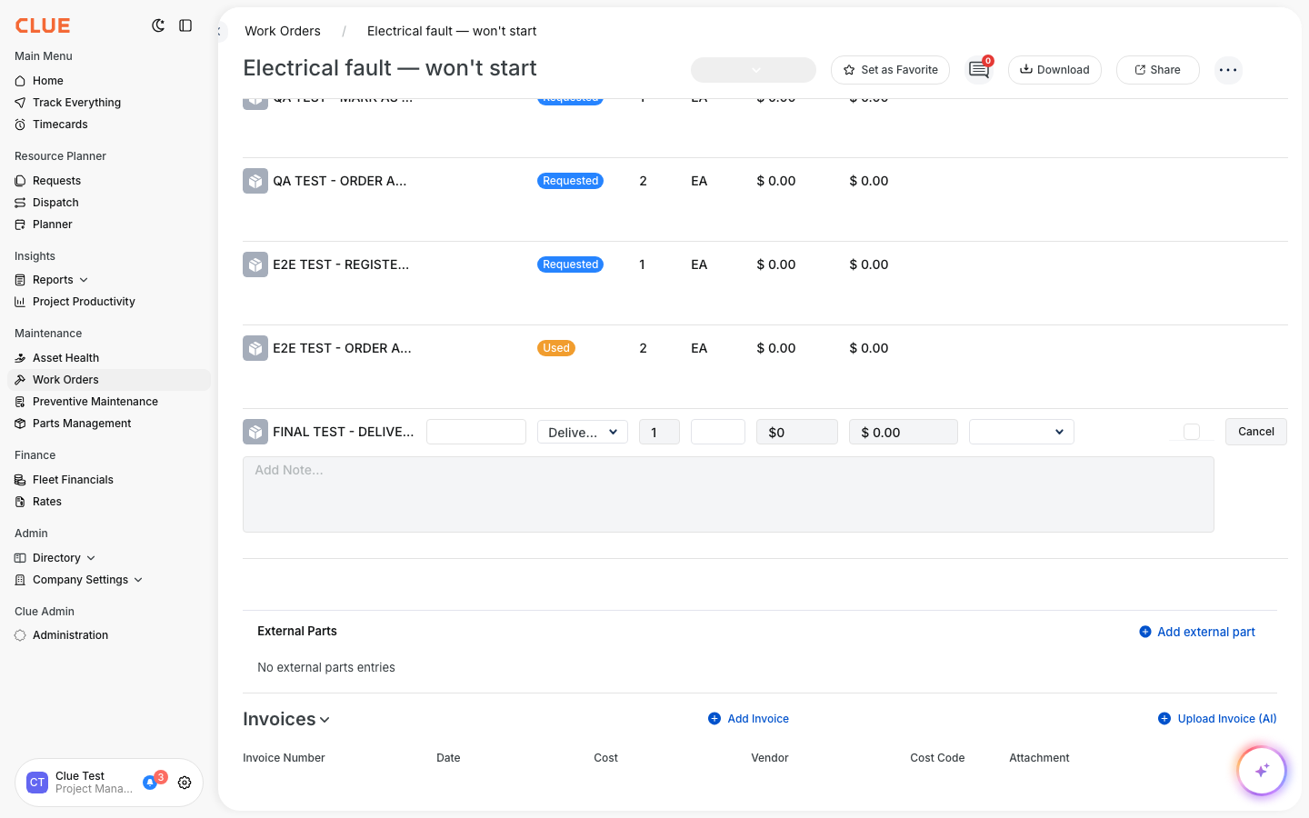Open the Dispatch page icon

[20, 202]
